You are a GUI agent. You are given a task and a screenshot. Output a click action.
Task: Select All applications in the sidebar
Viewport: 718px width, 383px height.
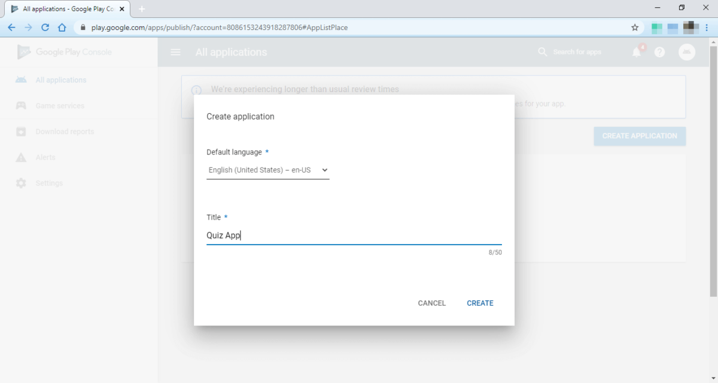[60, 80]
